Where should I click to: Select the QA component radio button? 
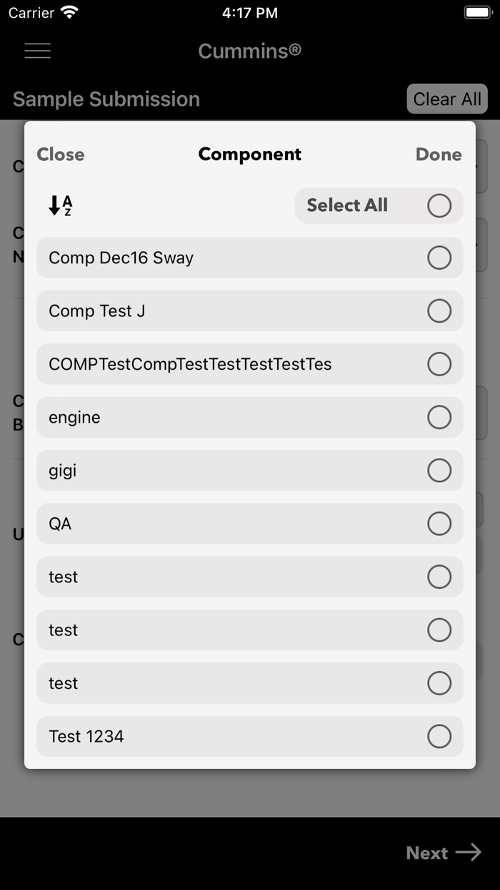coord(441,524)
